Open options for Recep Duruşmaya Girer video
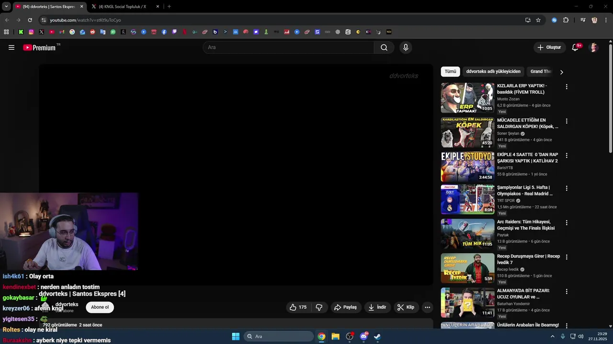Viewport: 613px width, 344px height. click(567, 257)
